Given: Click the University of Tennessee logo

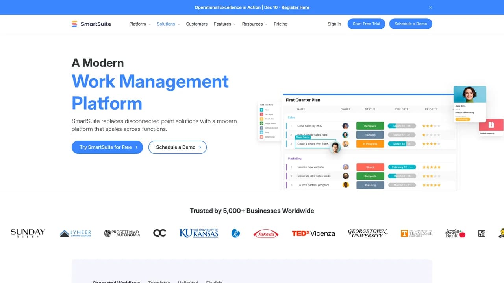Looking at the screenshot, I should tap(417, 233).
